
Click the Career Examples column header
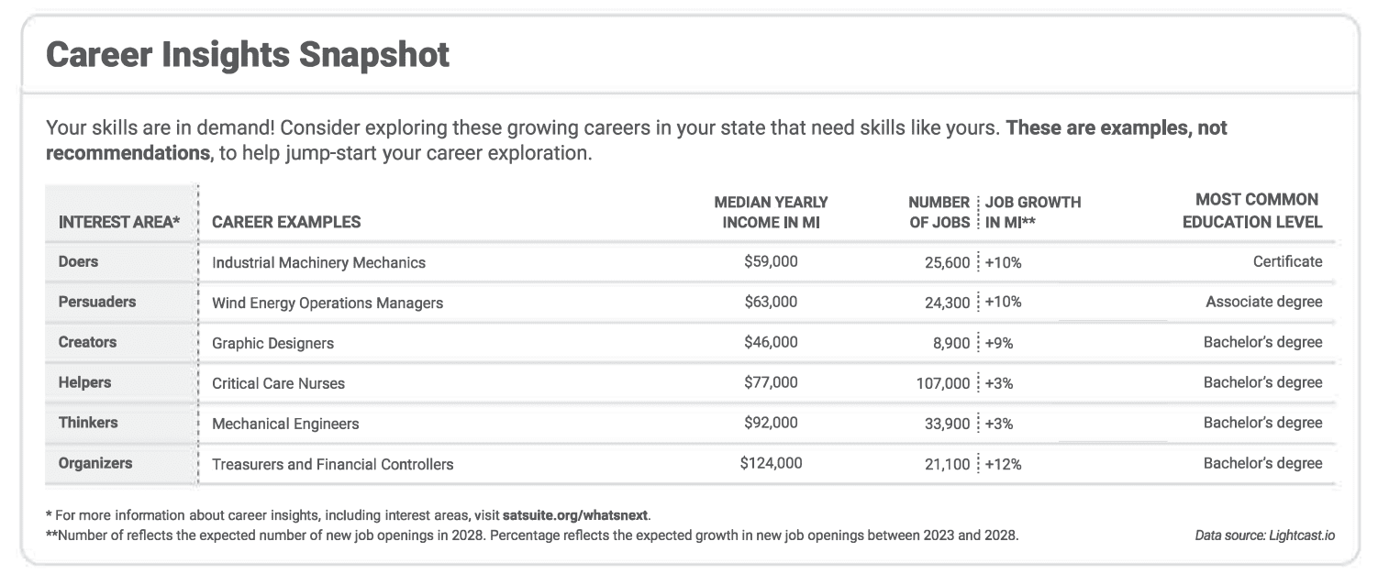pos(286,222)
